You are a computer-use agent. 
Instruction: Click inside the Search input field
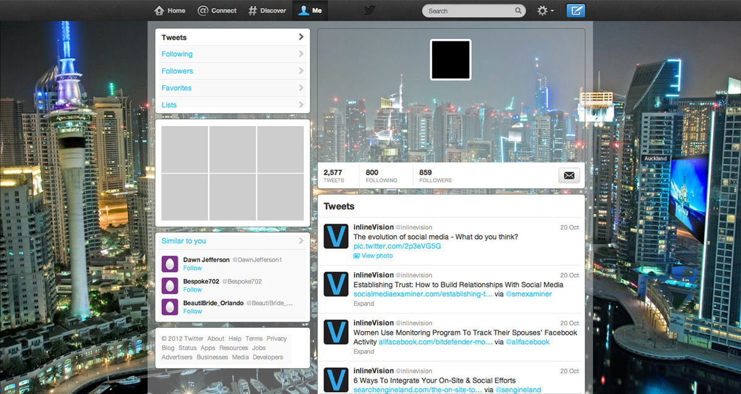point(469,10)
